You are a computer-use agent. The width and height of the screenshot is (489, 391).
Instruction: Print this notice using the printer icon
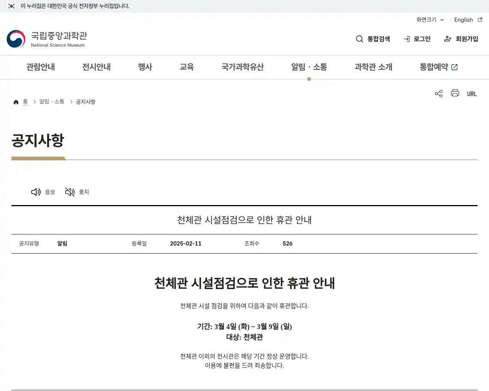(455, 93)
